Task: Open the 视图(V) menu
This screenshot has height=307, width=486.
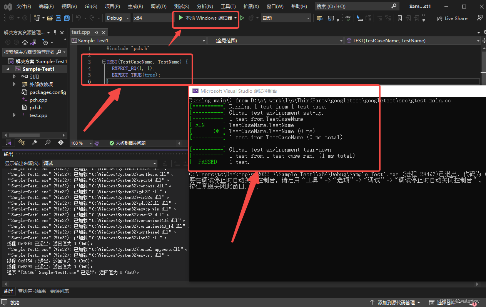Action: pyautogui.click(x=69, y=7)
